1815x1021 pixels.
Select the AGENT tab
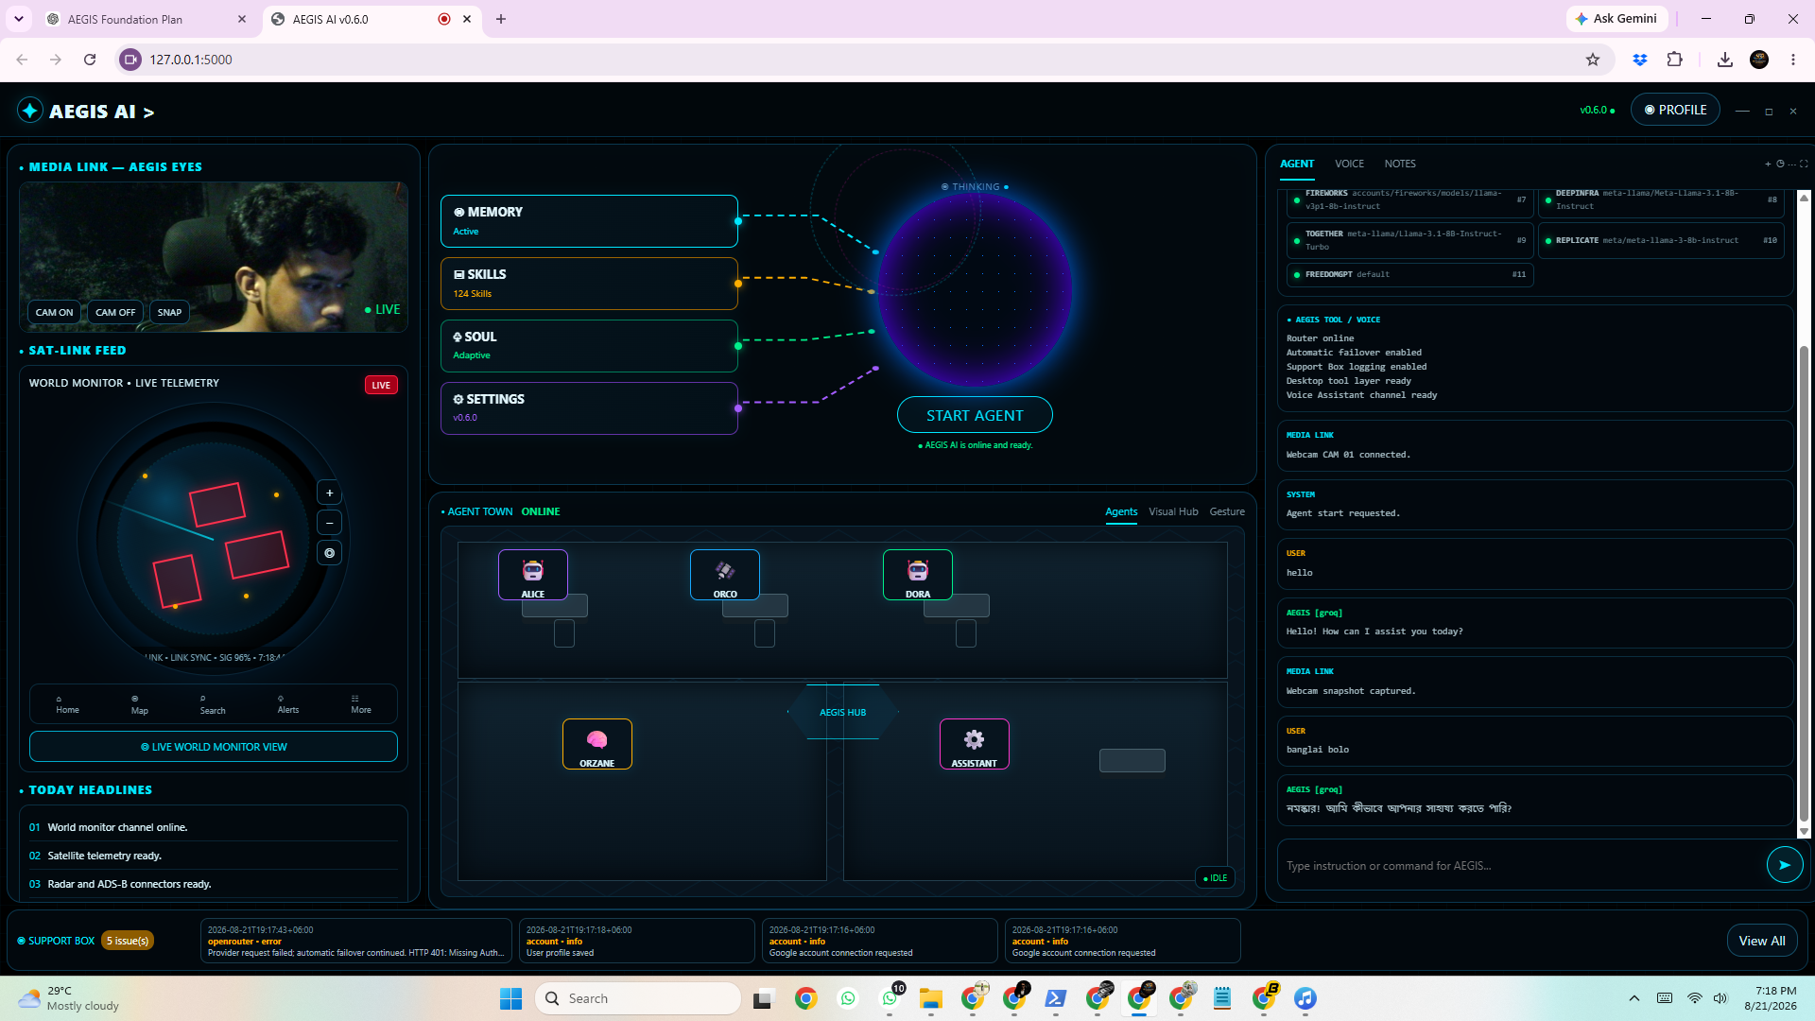click(1297, 164)
